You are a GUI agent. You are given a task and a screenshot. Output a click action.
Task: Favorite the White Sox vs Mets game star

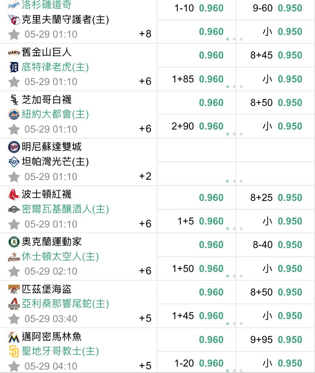coord(14,130)
